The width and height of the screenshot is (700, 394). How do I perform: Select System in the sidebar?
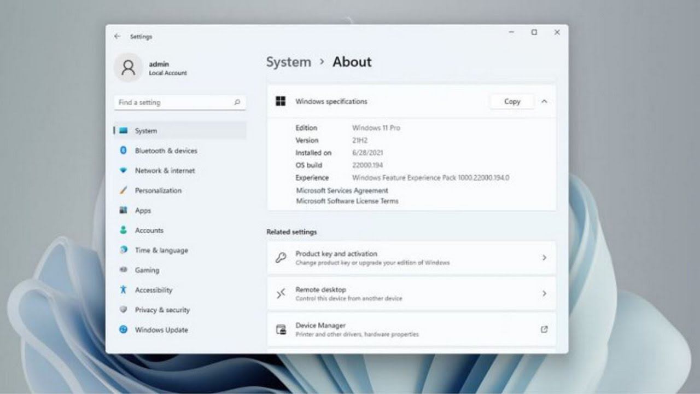click(x=180, y=131)
